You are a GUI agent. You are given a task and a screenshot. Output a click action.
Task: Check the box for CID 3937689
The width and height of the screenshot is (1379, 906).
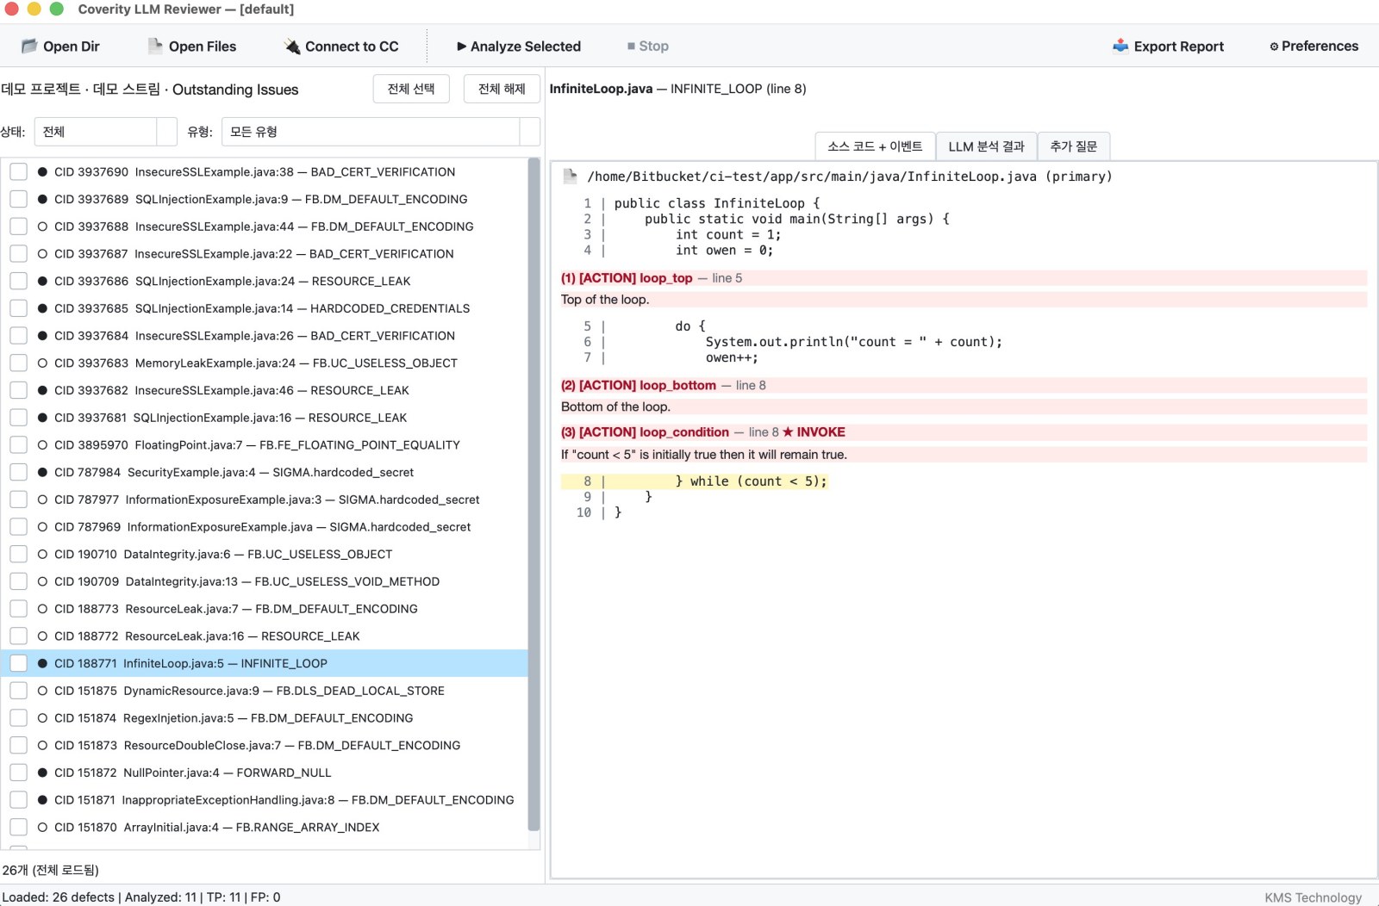(x=18, y=199)
